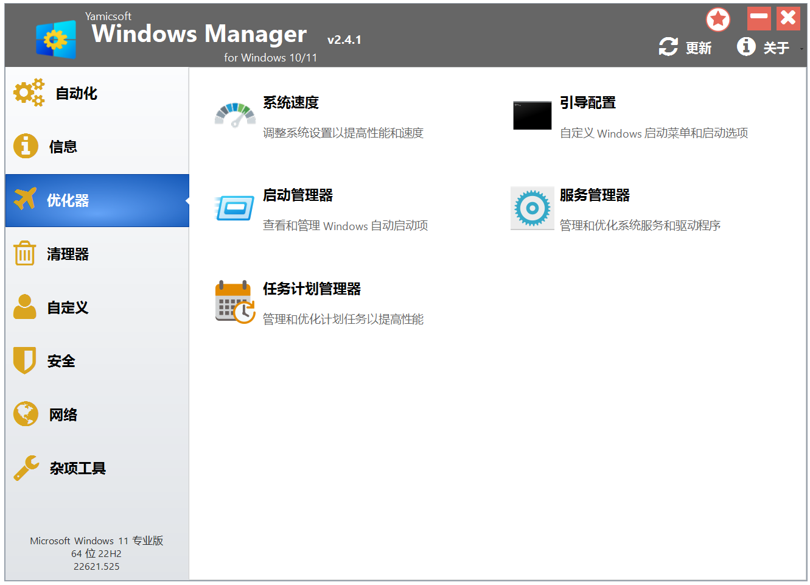Click the for Windows 10/11 subtitle

tap(270, 57)
